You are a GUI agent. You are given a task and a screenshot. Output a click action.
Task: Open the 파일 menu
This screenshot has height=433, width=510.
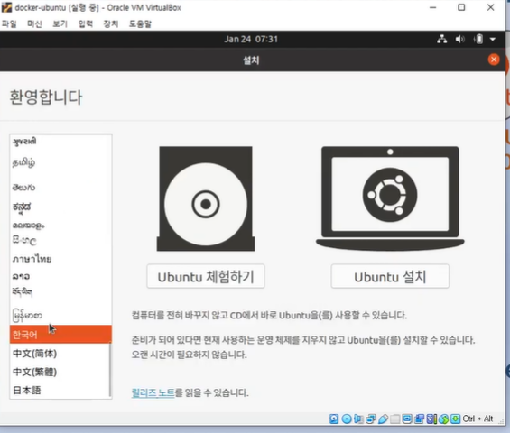[x=9, y=23]
